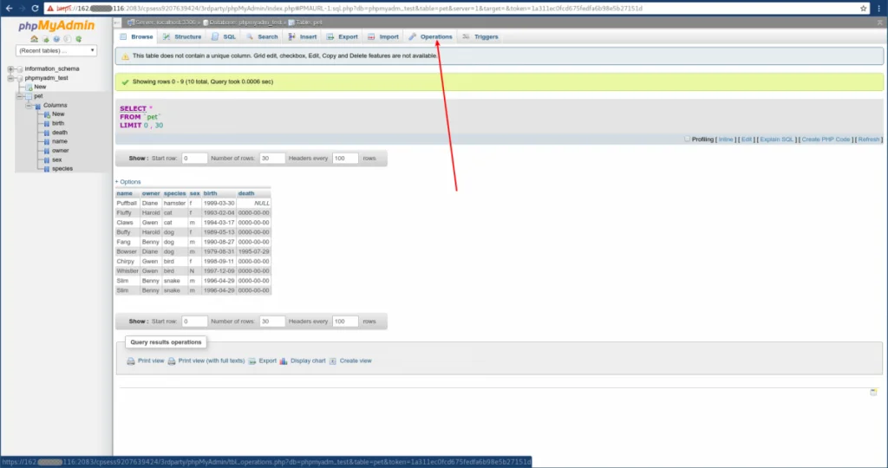Click printer icon for Print view with full texts

coord(171,361)
